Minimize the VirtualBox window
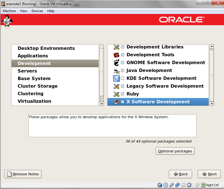 (200, 3)
